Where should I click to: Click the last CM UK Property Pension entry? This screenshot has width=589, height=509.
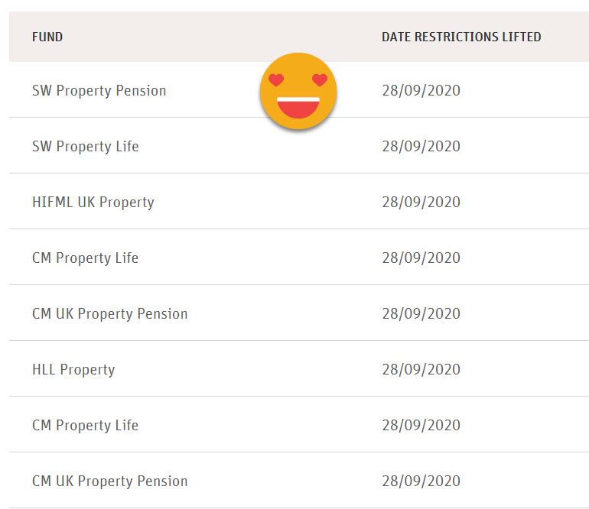click(x=109, y=481)
